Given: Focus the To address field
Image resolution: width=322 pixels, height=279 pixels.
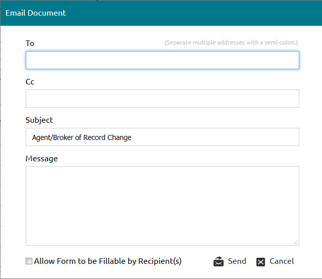Looking at the screenshot, I should [162, 60].
